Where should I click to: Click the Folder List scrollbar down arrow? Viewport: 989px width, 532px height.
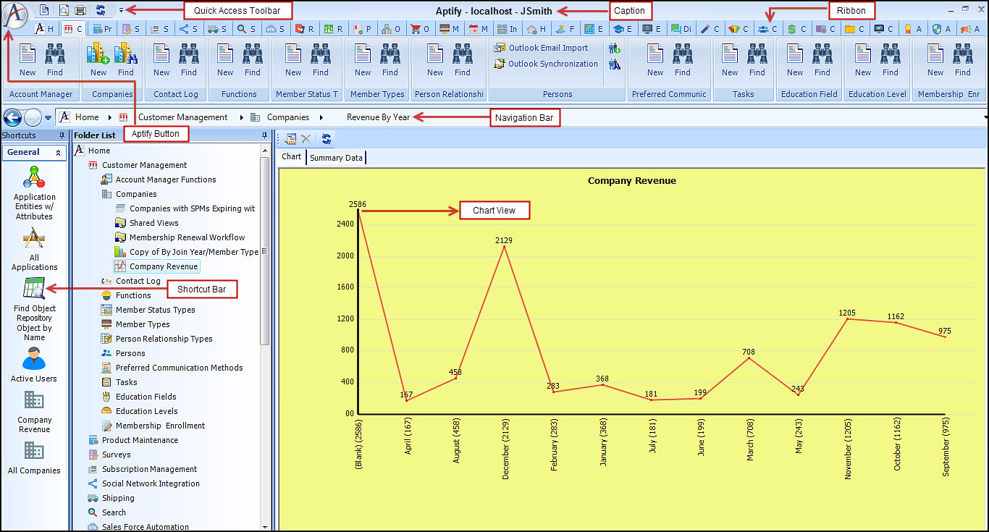coord(265,527)
